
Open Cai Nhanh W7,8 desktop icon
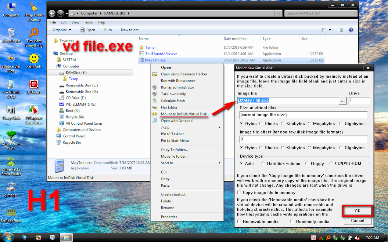pos(11,89)
